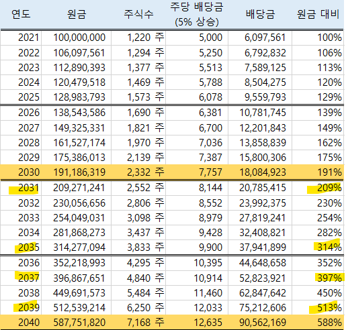Click dividend cell 62,847,642

coord(263,293)
